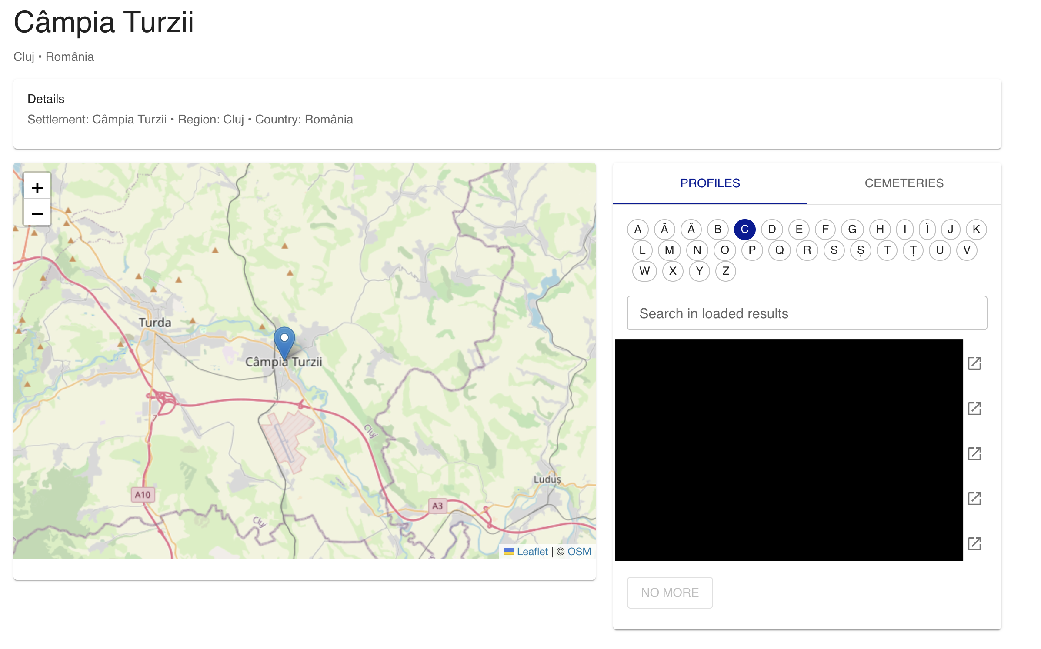Filter profiles by letter Z
This screenshot has width=1041, height=649.
725,271
